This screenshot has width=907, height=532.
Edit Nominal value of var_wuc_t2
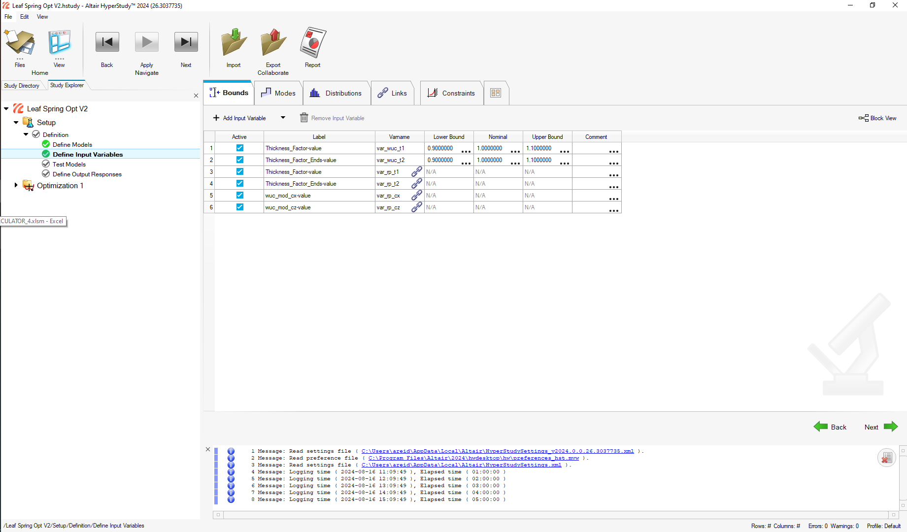pos(490,160)
